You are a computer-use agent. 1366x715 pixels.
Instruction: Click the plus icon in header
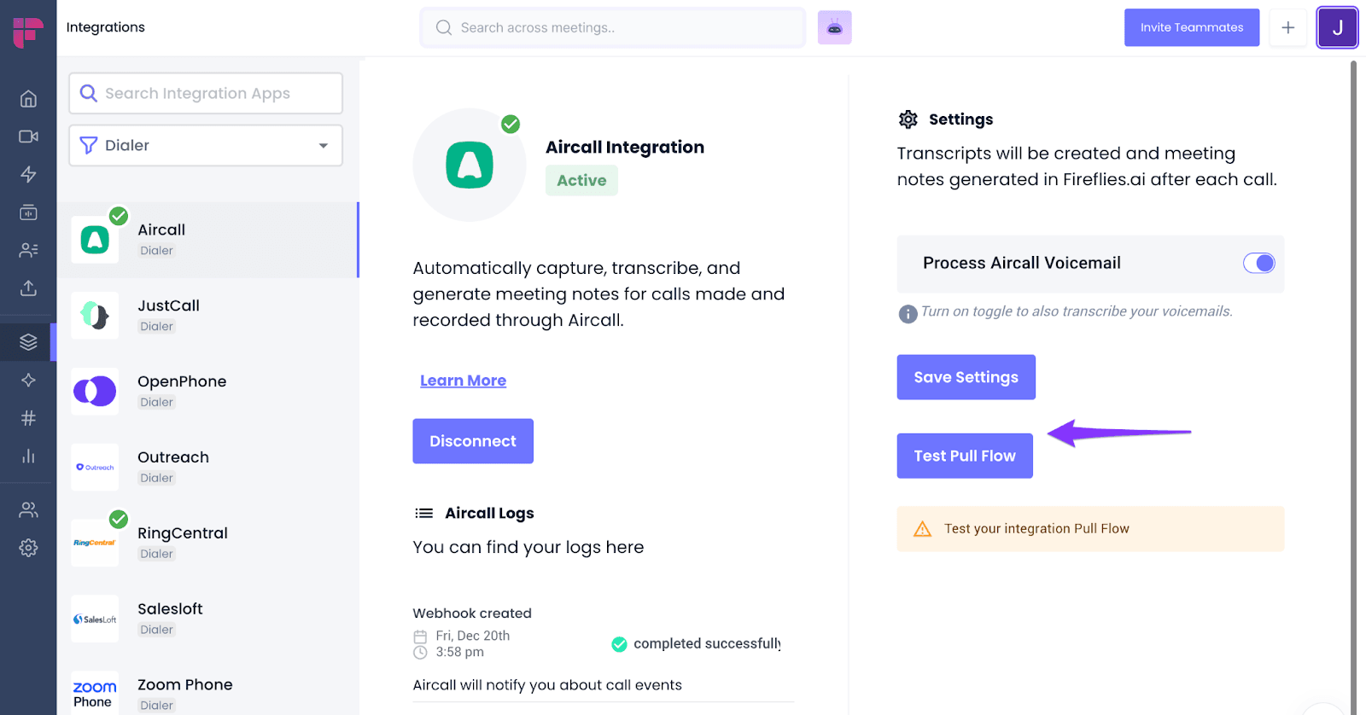tap(1287, 27)
